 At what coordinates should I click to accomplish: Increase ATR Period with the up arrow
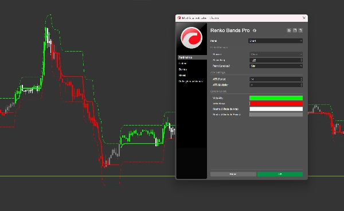pyautogui.click(x=301, y=78)
